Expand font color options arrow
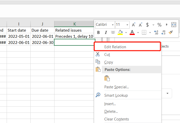Viewport: 180px width, 123px height. pos(138,32)
